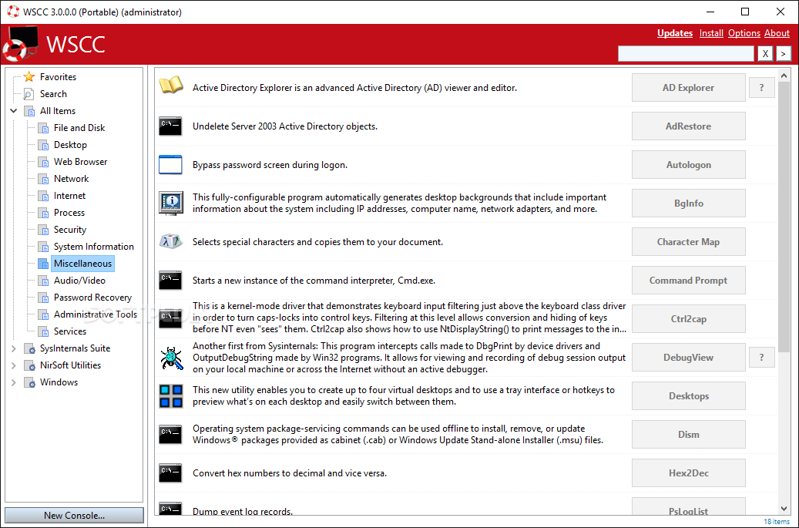
Task: Open the Install link
Action: 711,33
